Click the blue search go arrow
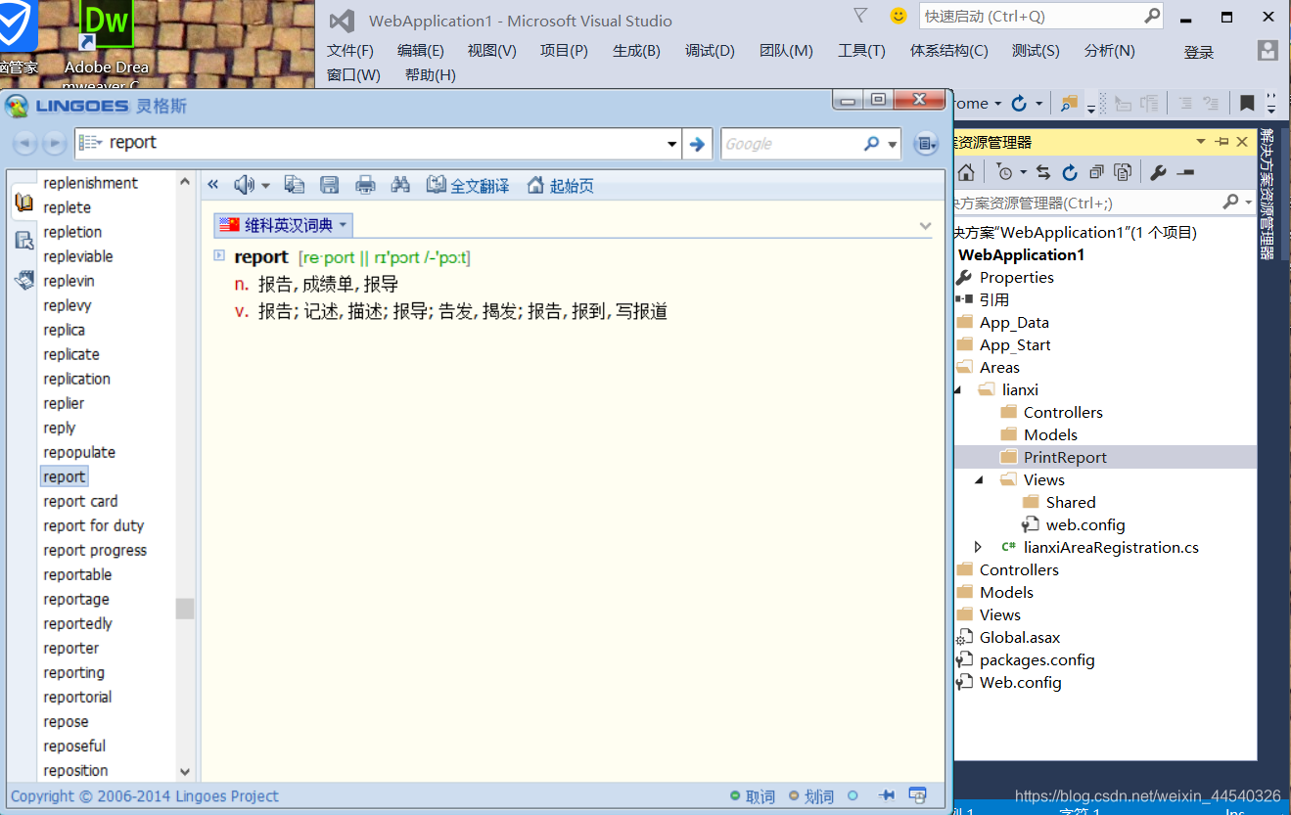1291x815 pixels. (x=697, y=144)
